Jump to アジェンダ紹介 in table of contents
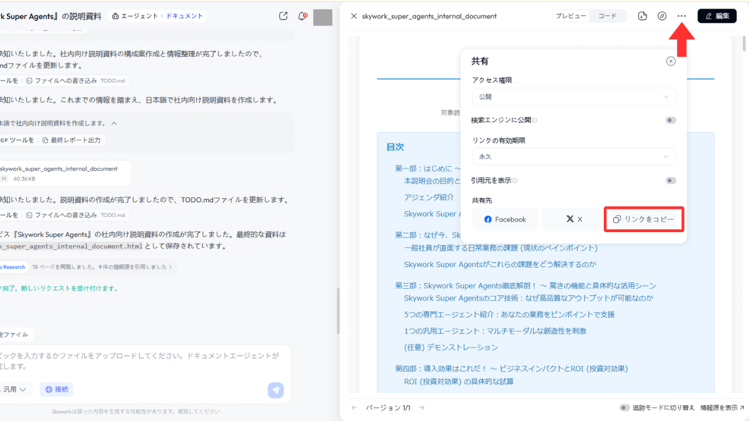Viewport: 749px width, 421px height. tap(429, 197)
